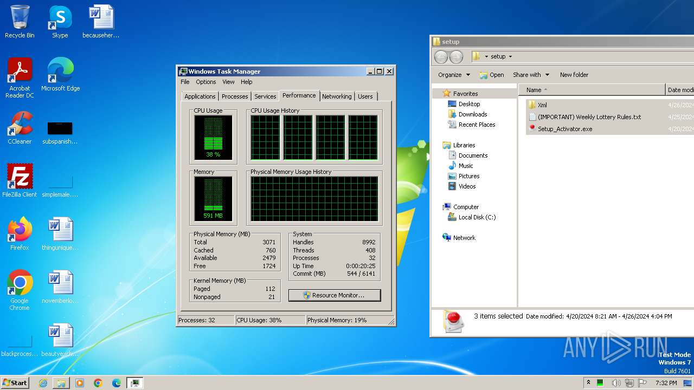Open the address bar setup path dropdown
The height and width of the screenshot is (390, 694).
(x=510, y=56)
